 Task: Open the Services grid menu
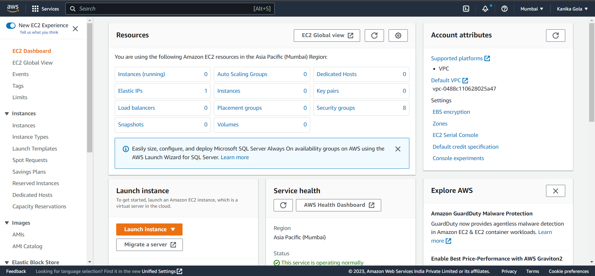click(46, 9)
